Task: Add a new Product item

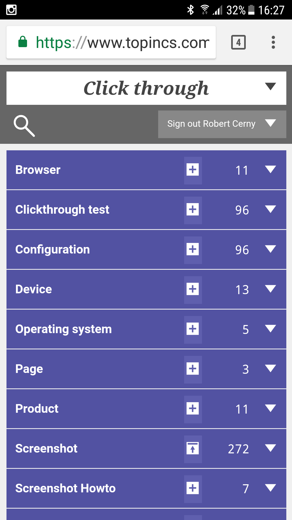Action: pos(193,409)
